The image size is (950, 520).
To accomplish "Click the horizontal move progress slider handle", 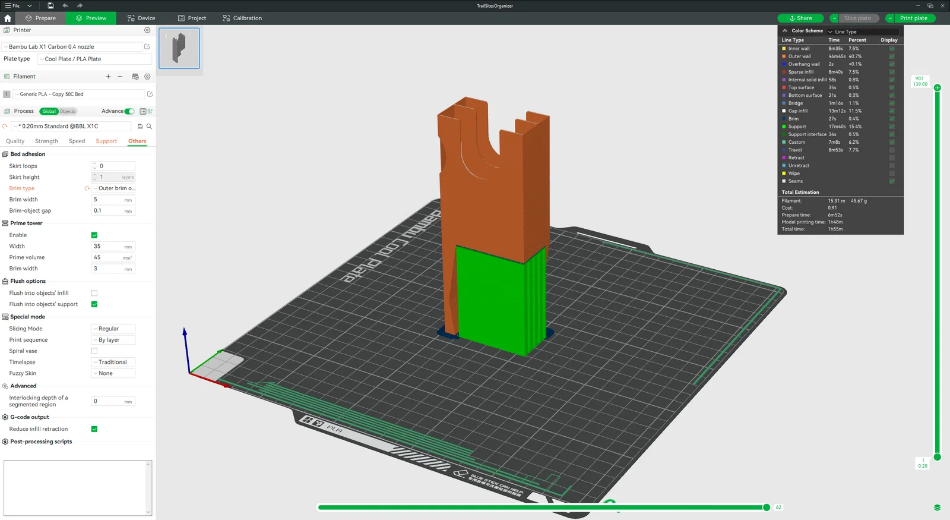I will tap(767, 508).
